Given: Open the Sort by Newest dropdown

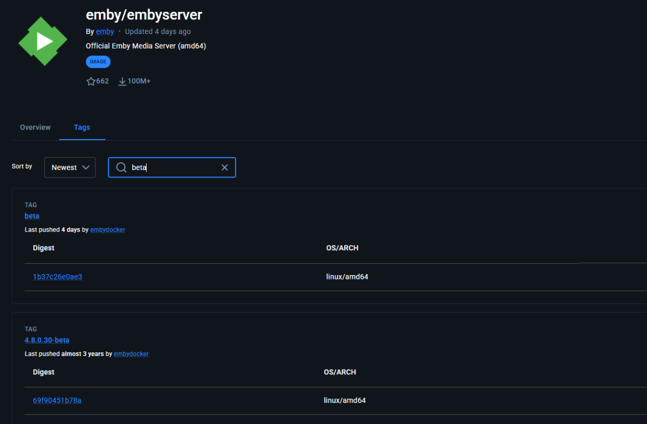Looking at the screenshot, I should point(70,168).
